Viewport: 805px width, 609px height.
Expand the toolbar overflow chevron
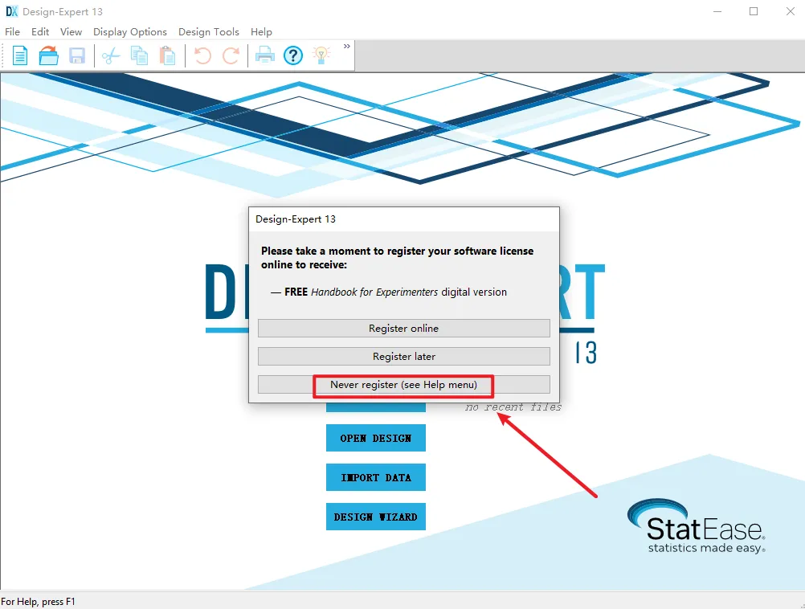[x=347, y=47]
